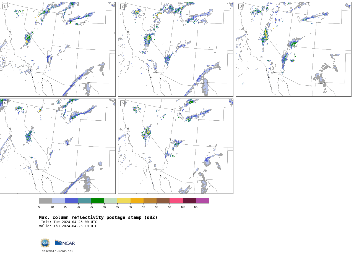This screenshot has height=254, width=354.
Task: Pick the purple 65+ dBZ swatch
Action: point(202,201)
